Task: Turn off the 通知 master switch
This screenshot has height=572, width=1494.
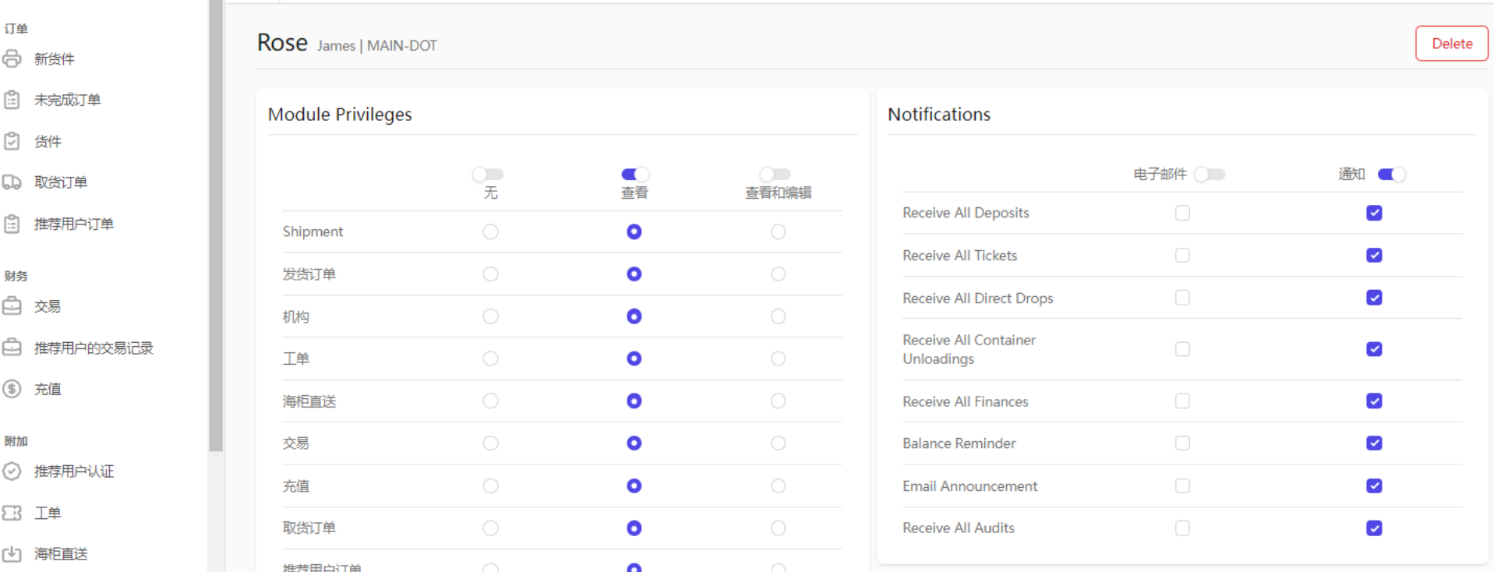Action: tap(1392, 175)
